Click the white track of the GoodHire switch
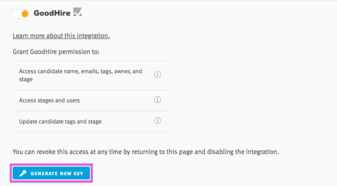This screenshot has height=186, width=337. pyautogui.click(x=16, y=14)
